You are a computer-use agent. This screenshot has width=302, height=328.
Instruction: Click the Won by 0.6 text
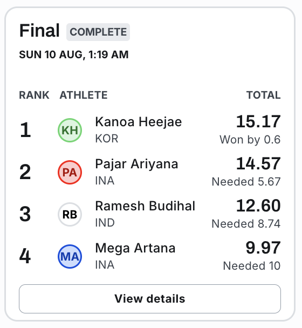[x=250, y=140]
